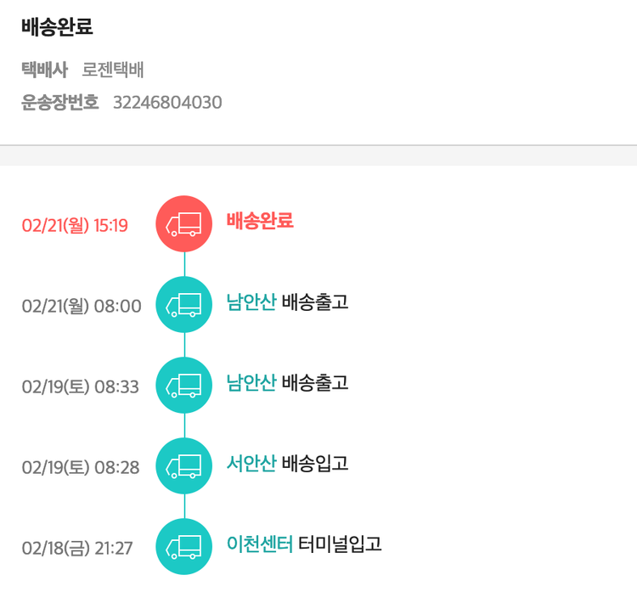
Task: Select the truck icon at 02/19 08:33
Action: pos(183,386)
